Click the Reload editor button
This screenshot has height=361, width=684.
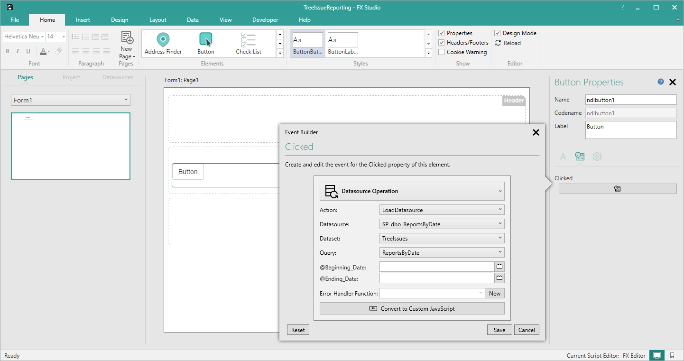[x=508, y=43]
